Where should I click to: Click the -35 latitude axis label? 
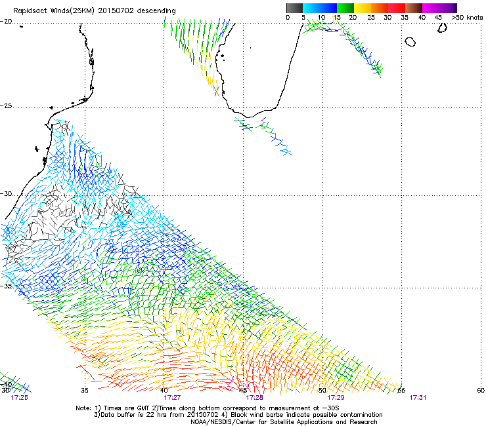pos(6,286)
